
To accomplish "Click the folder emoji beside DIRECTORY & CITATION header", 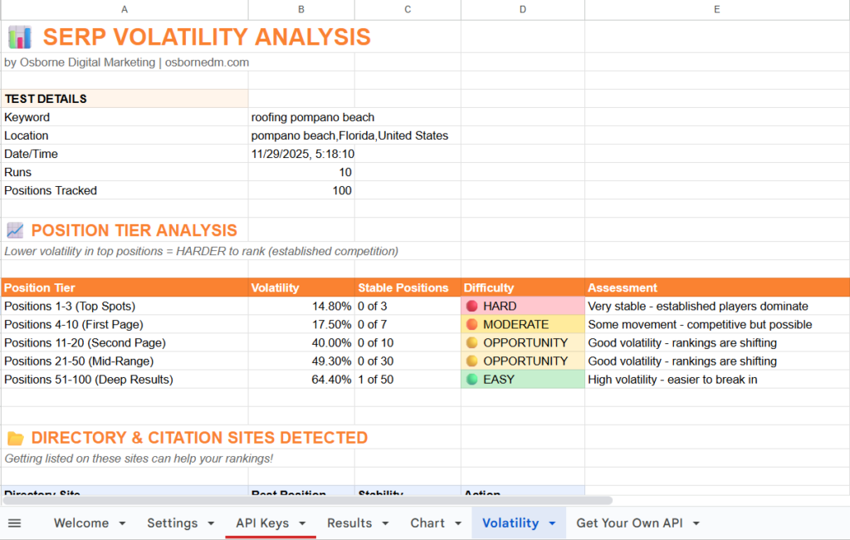I will (15, 438).
